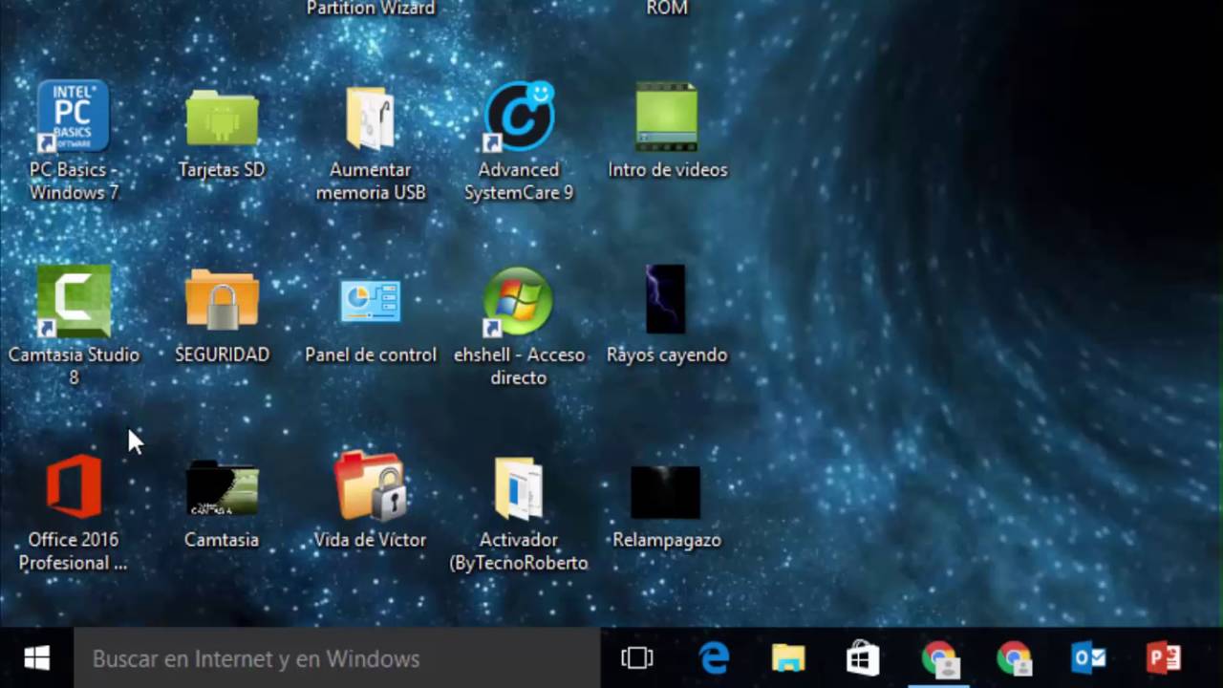Image resolution: width=1223 pixels, height=688 pixels.
Task: Select the Intro de videos file
Action: pyautogui.click(x=667, y=117)
